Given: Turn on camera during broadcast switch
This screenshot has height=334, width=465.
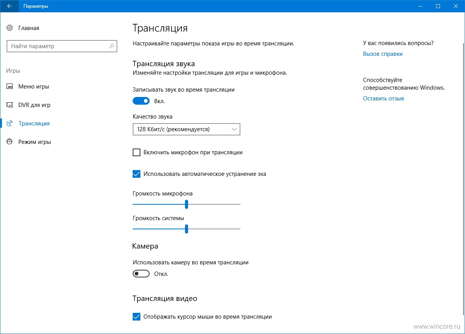Looking at the screenshot, I should (x=141, y=274).
